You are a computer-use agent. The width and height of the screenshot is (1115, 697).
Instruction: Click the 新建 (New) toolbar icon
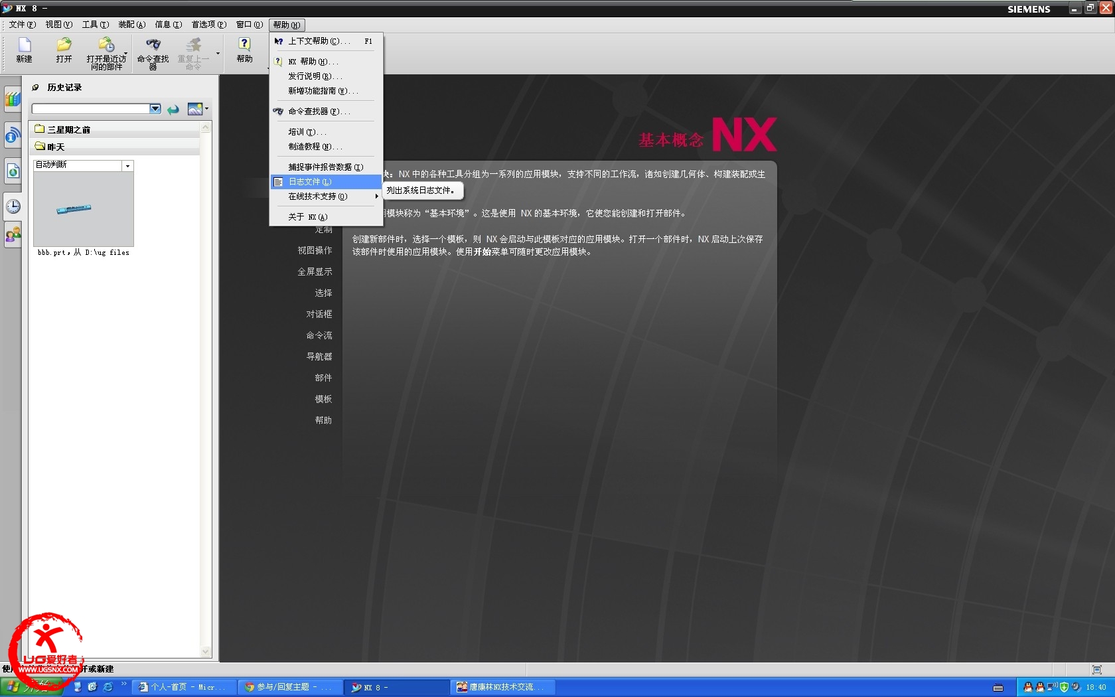[25, 50]
